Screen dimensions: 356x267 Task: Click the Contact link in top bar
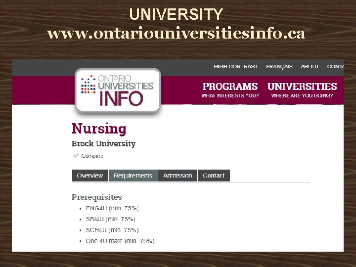click(x=335, y=66)
